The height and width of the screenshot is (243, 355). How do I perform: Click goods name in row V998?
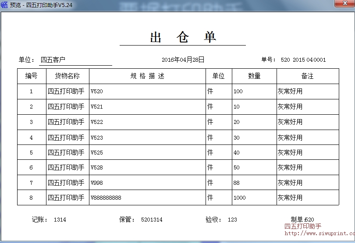click(66, 183)
